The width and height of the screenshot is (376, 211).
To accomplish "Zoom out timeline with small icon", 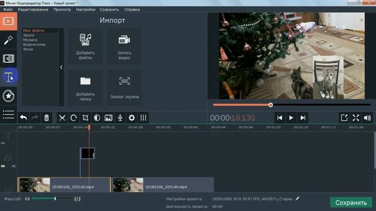I will (27, 199).
